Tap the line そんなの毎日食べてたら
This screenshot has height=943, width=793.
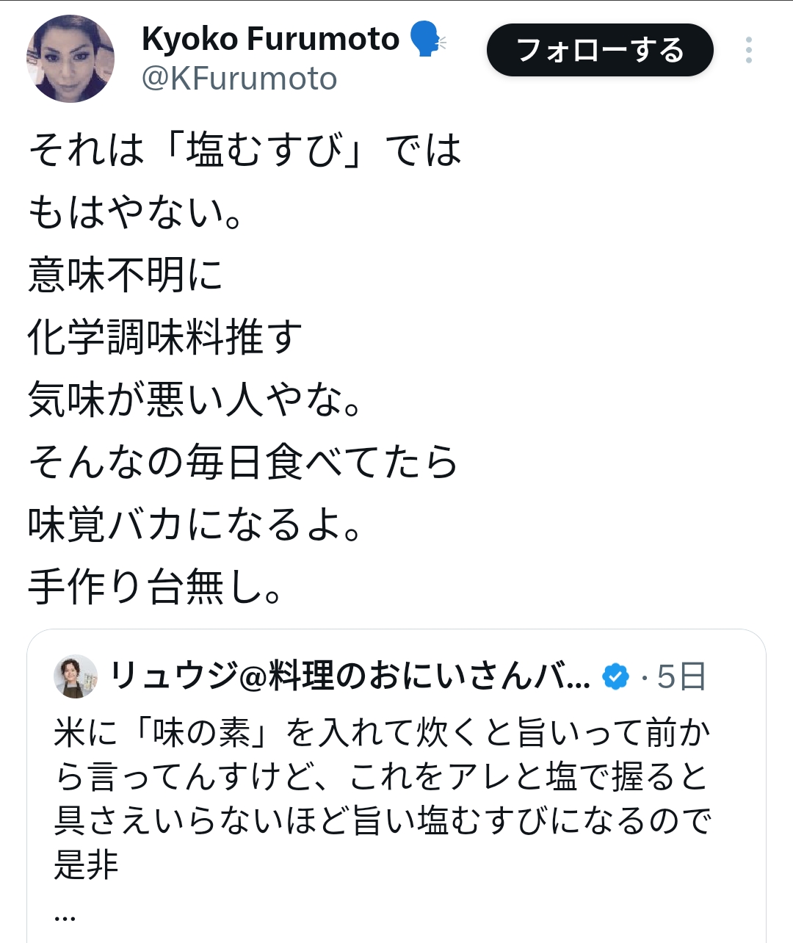click(243, 462)
